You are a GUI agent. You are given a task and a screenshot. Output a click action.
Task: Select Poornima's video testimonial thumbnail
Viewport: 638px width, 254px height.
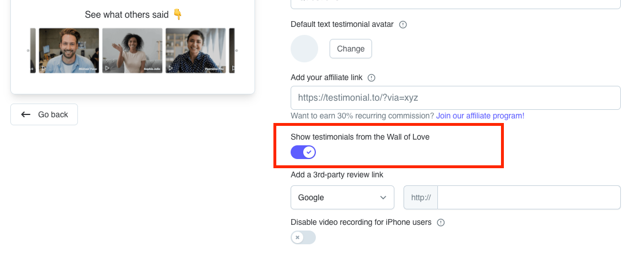click(195, 51)
